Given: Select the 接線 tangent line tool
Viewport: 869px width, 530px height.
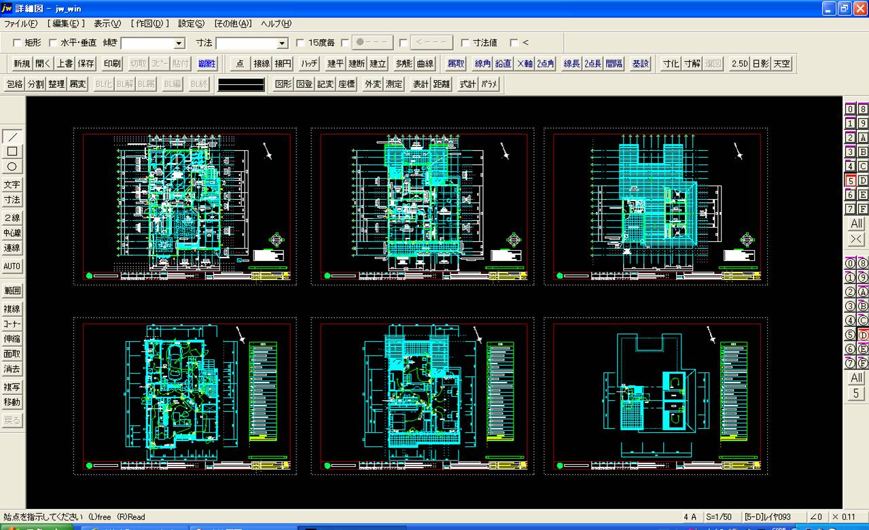Looking at the screenshot, I should pos(262,64).
